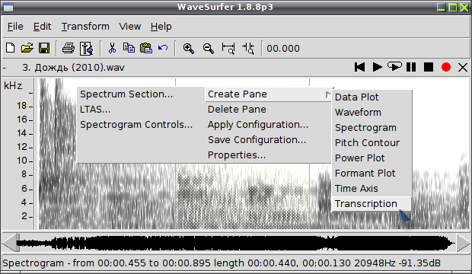The image size is (472, 274).
Task: Click the 3. Дождь (2010).wav title
Action: pos(73,67)
